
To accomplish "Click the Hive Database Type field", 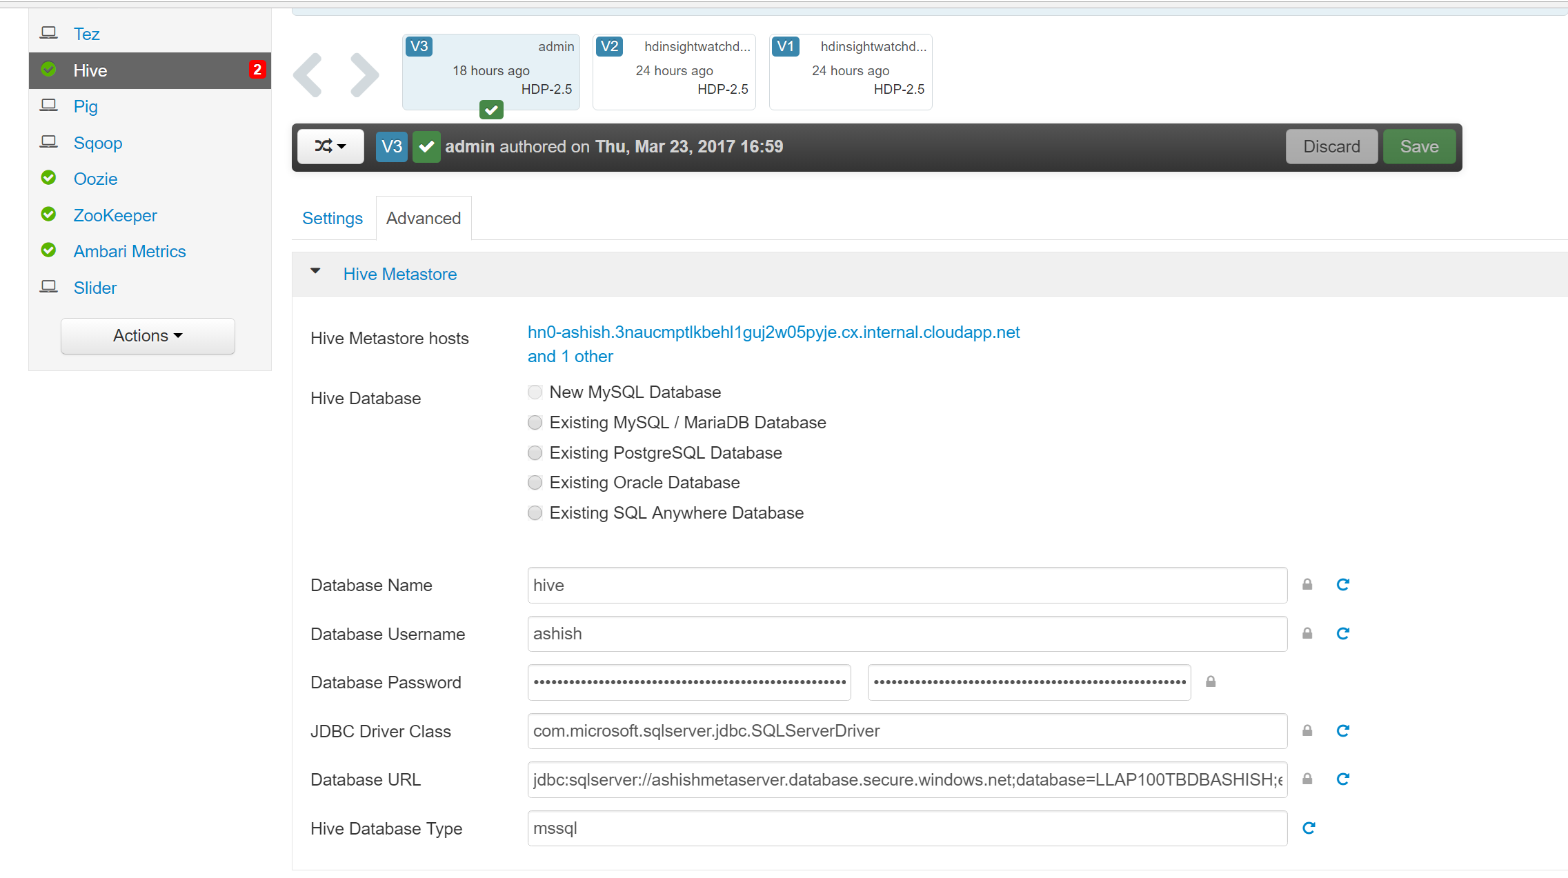I will (907, 828).
